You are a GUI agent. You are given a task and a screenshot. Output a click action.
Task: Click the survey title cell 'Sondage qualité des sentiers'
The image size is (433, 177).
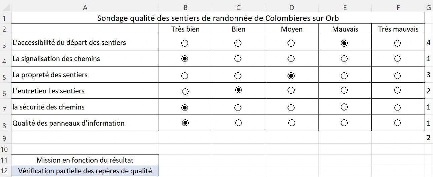pos(218,18)
